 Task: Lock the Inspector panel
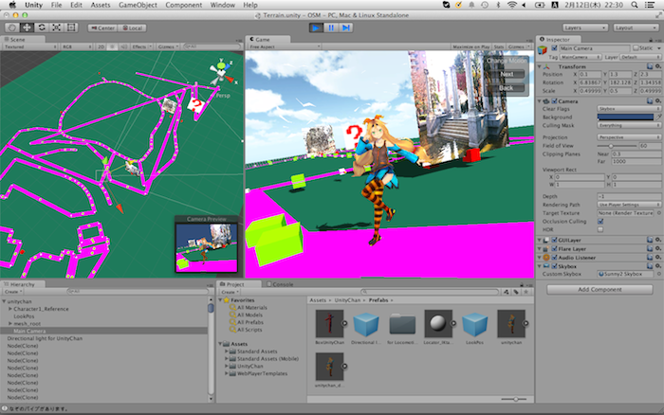pyautogui.click(x=651, y=40)
